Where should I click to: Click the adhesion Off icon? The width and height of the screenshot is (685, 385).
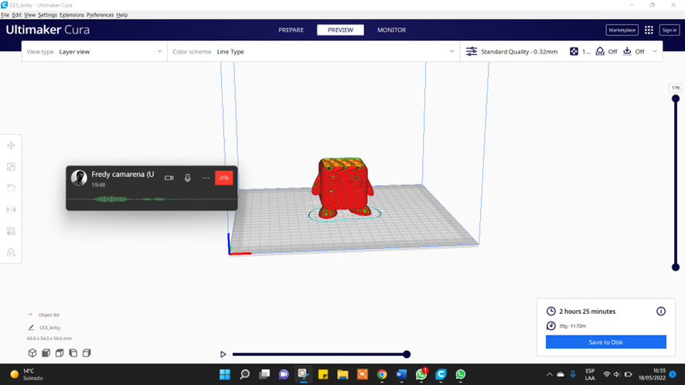pos(627,51)
